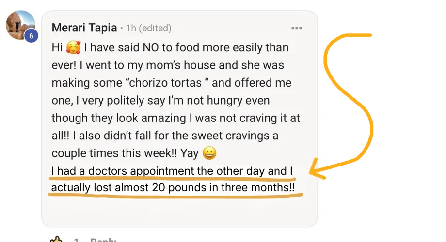Open the like count showing 1
This screenshot has width=446, height=242.
76,240
